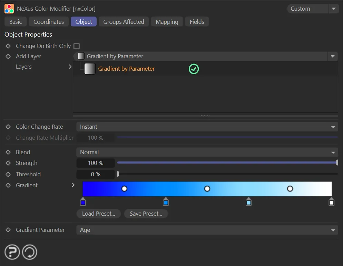
Task: Open the Gradient Parameter Age dropdown
Action: [x=207, y=230]
